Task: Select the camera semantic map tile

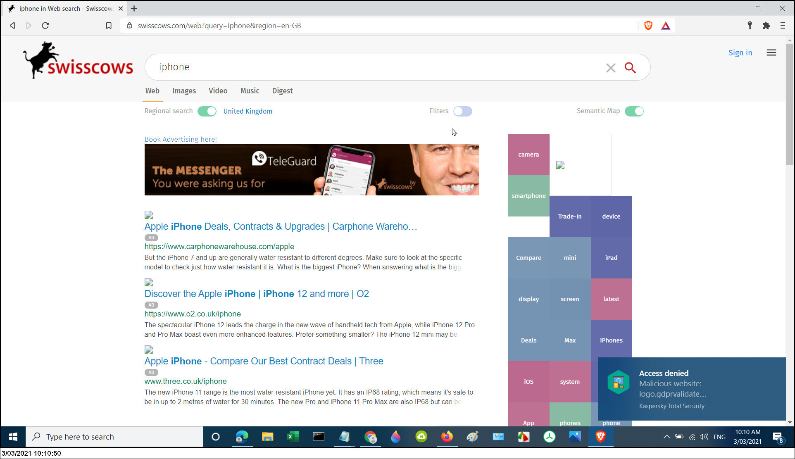Action: click(x=528, y=155)
